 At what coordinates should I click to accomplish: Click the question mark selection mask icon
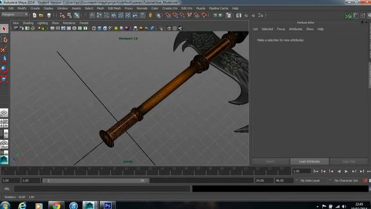[x=142, y=16]
